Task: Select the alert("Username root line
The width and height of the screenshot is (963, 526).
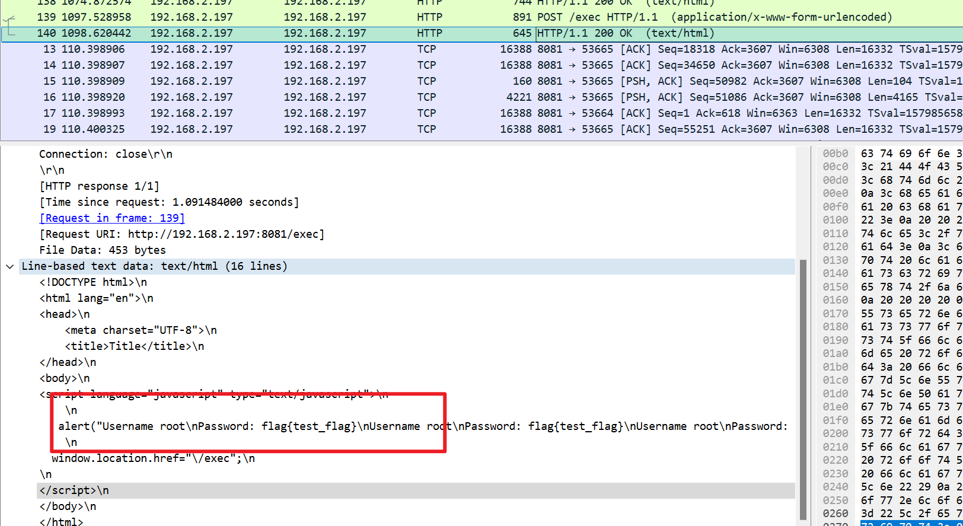Action: [423, 426]
